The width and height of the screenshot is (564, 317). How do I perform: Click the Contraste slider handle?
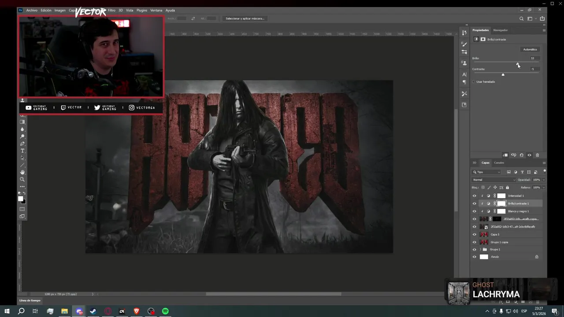pyautogui.click(x=503, y=74)
